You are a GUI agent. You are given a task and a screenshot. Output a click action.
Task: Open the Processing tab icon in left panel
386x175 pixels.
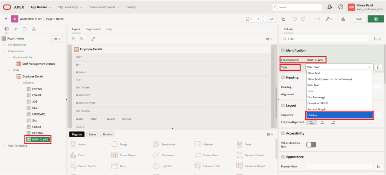25,29
